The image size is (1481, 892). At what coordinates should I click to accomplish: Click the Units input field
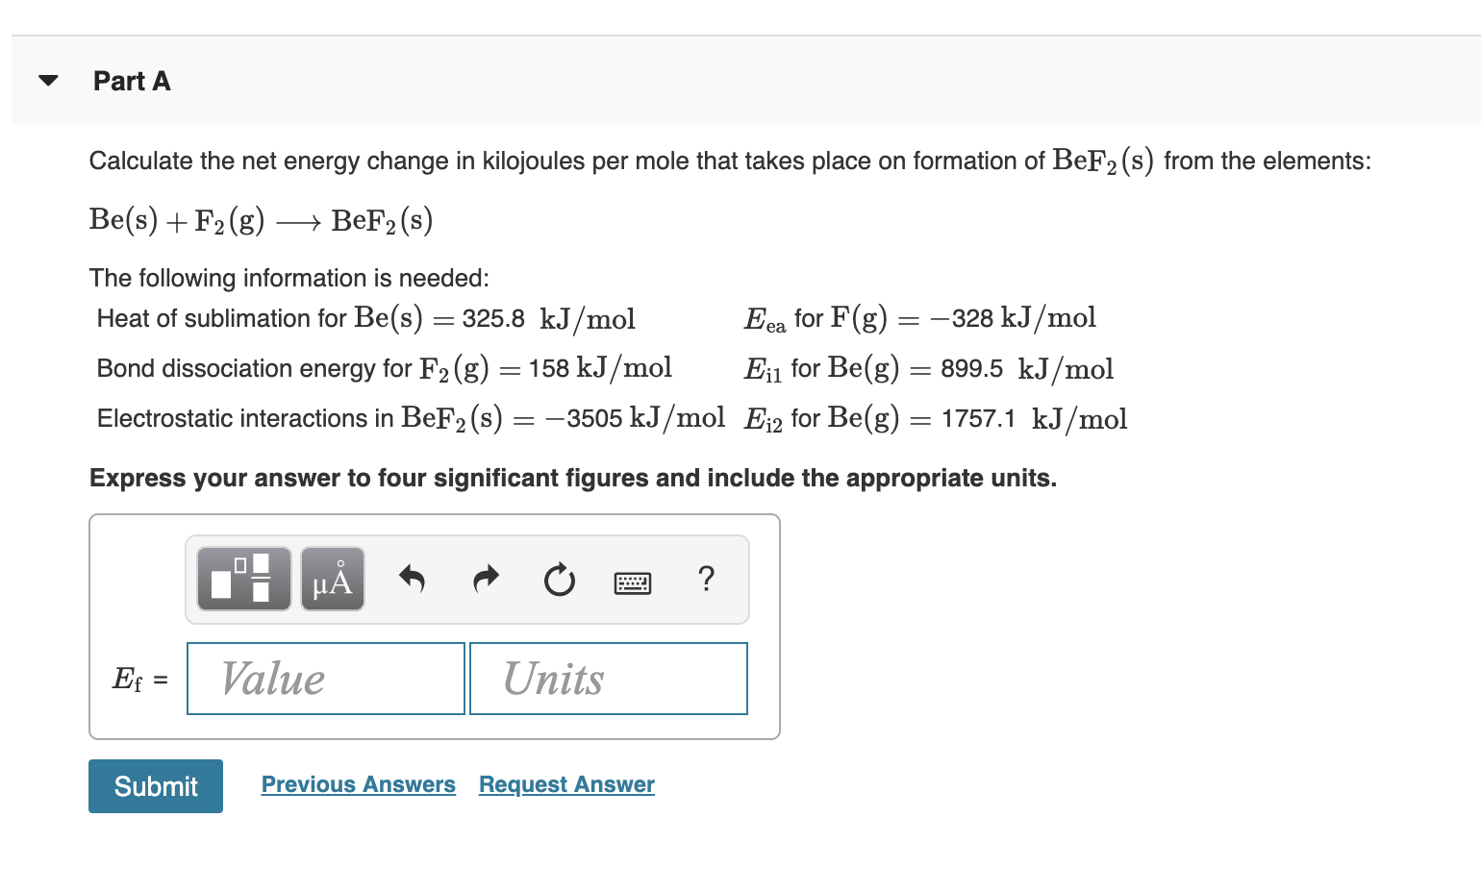pyautogui.click(x=608, y=679)
